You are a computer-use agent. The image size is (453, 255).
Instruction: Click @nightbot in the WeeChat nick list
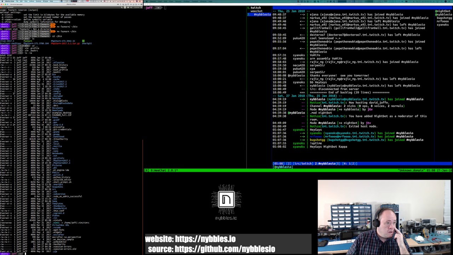point(443,11)
